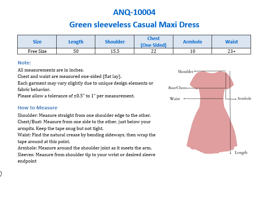The image size is (266, 209).
Task: Click the pink dress illustration
Action: 212,116
